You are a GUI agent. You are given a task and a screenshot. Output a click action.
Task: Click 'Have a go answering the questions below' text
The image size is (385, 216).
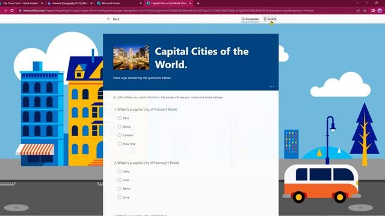(142, 78)
